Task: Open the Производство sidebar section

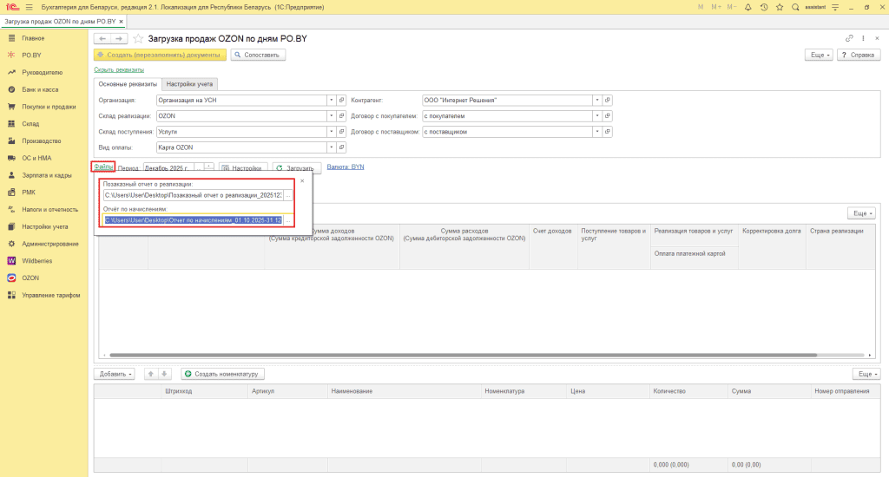Action: [x=42, y=140]
